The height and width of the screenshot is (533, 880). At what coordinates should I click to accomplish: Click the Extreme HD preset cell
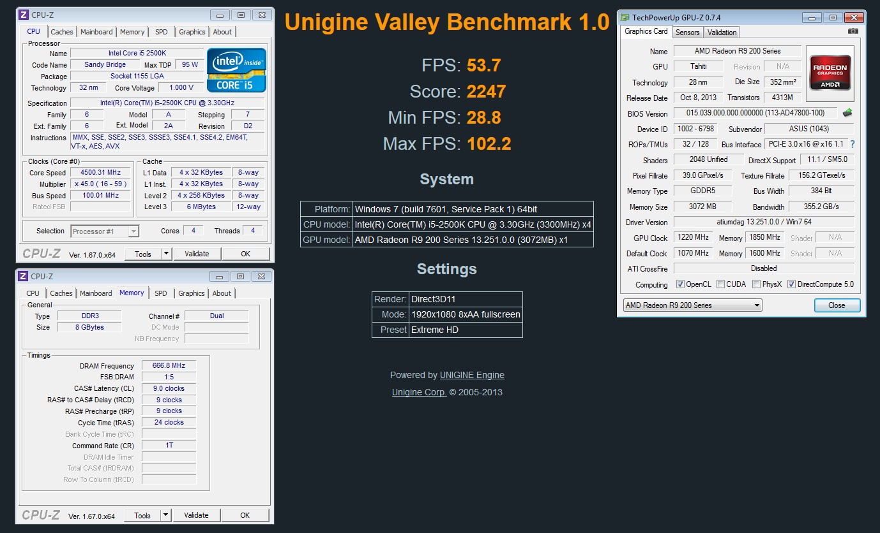click(x=466, y=330)
